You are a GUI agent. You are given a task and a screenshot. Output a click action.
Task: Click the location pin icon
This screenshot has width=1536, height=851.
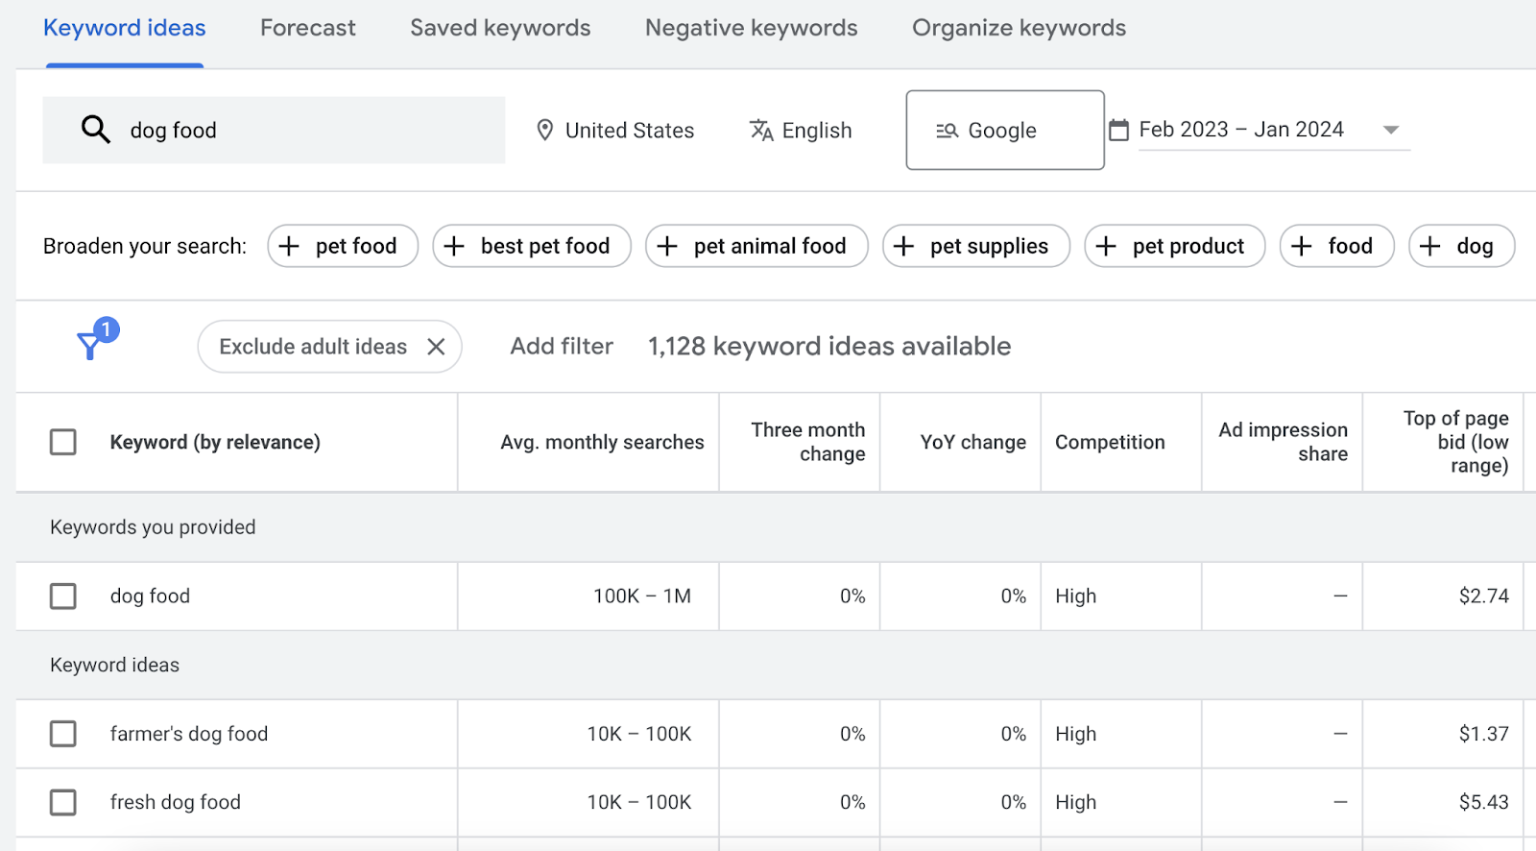pos(544,131)
